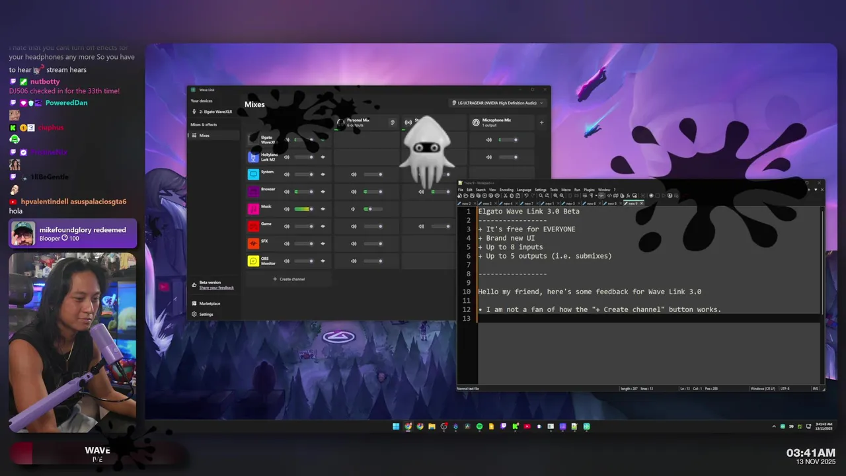Click the Copy icon in Notepad++ toolbar
The image size is (846, 476).
(x=511, y=196)
